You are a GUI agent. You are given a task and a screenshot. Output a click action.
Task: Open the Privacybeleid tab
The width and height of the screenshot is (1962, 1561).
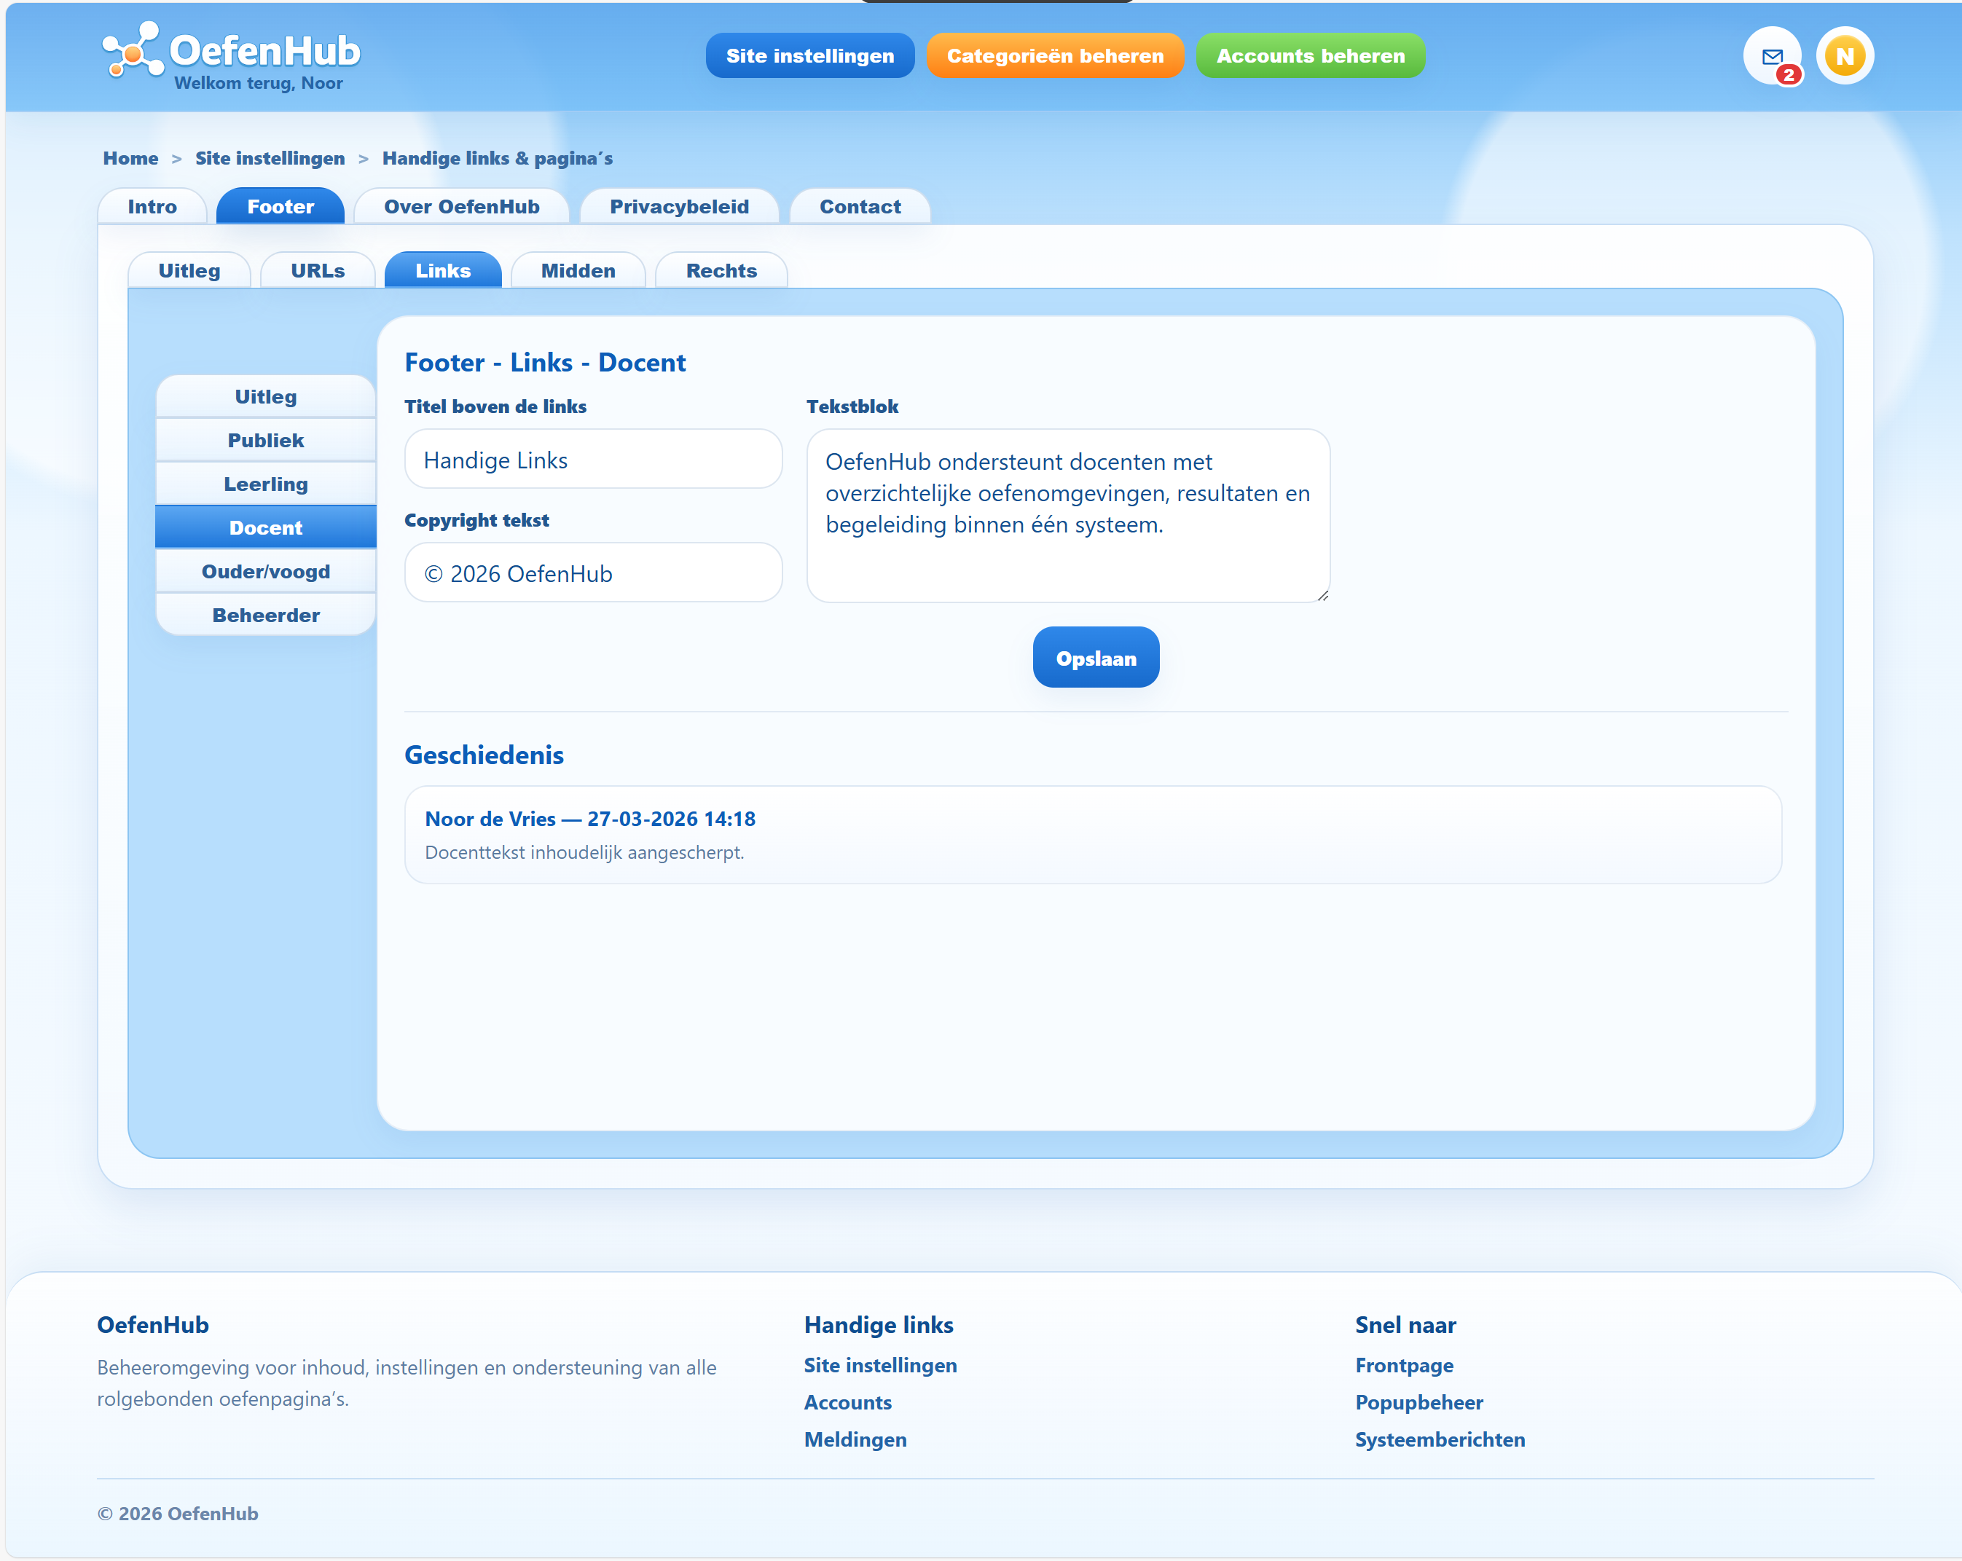tap(679, 206)
